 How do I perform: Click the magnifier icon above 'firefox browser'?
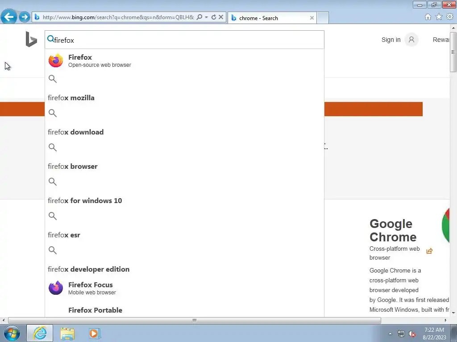click(53, 147)
